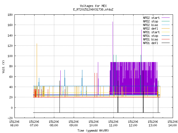178x133 pixels.
Task: Click the 151206 09:00 time tick label
Action: [73, 123]
